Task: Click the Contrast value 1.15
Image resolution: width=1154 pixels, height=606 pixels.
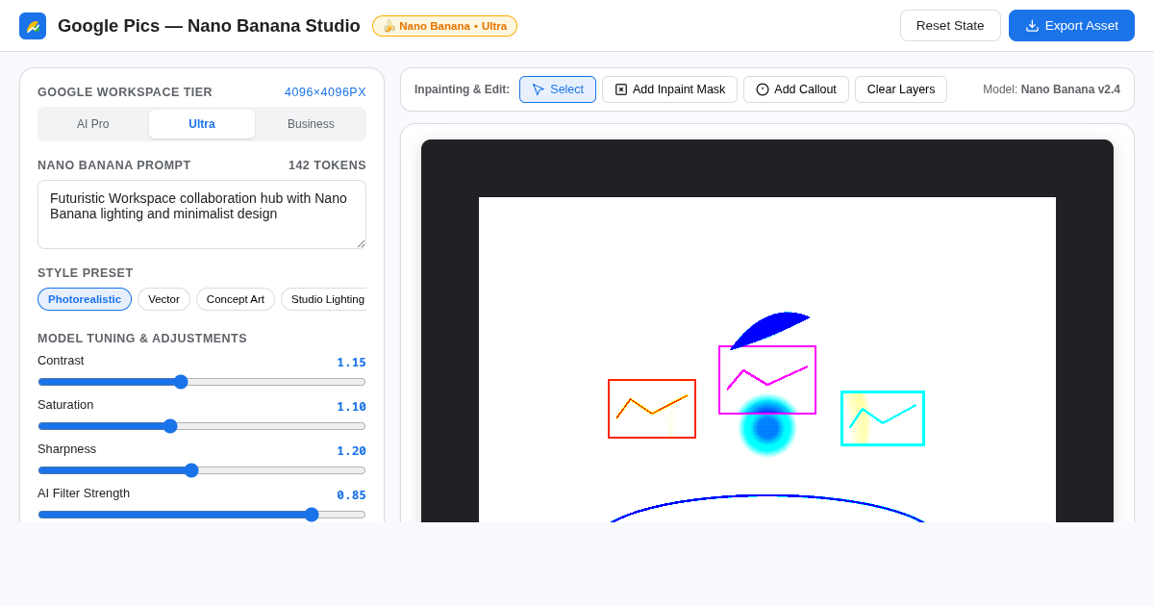Action: point(351,363)
